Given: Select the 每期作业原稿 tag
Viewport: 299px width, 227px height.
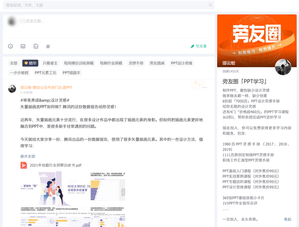Looking at the screenshot, I should pos(111,63).
